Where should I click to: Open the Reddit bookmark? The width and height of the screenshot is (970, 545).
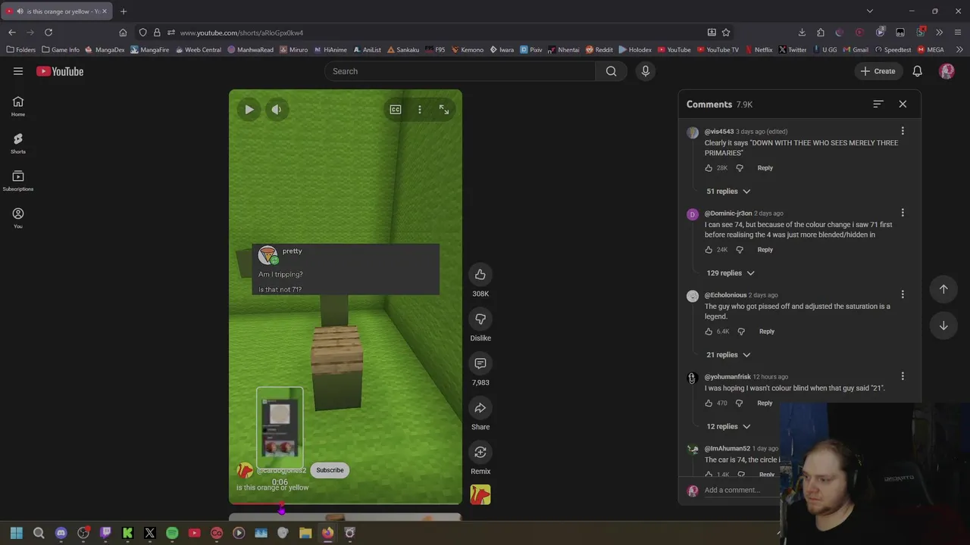point(599,50)
